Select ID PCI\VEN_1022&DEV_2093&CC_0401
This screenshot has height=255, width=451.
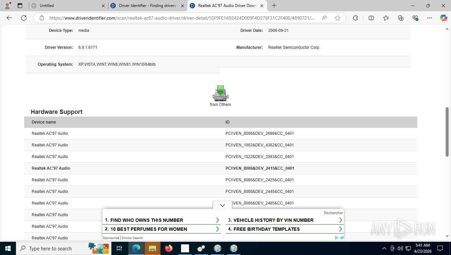pos(260,157)
